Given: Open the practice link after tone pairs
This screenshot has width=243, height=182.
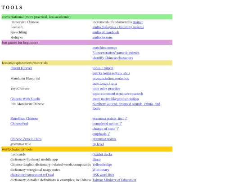Looking at the screenshot, I should coord(114,89).
